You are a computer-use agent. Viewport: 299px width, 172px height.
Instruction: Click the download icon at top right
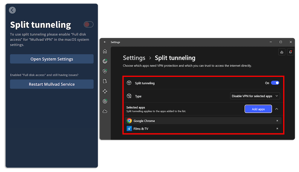pyautogui.click(x=282, y=52)
